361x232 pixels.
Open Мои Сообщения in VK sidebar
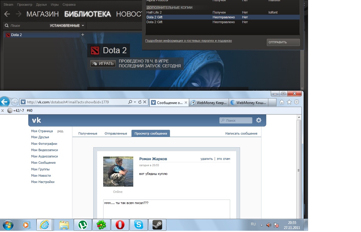click(x=43, y=163)
